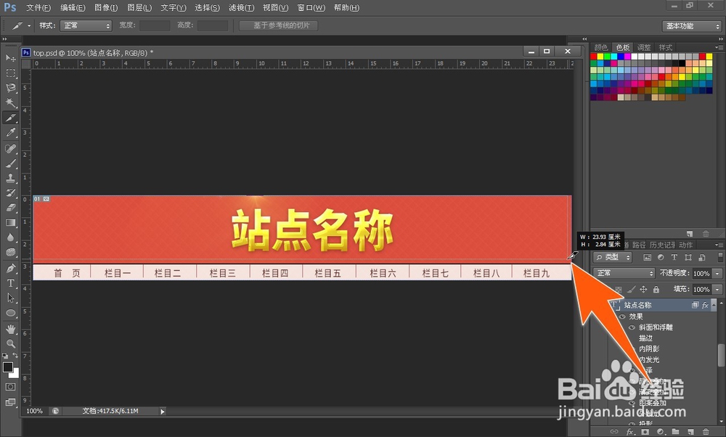Add a layer mask at panel bottom
The image size is (726, 437).
click(645, 431)
